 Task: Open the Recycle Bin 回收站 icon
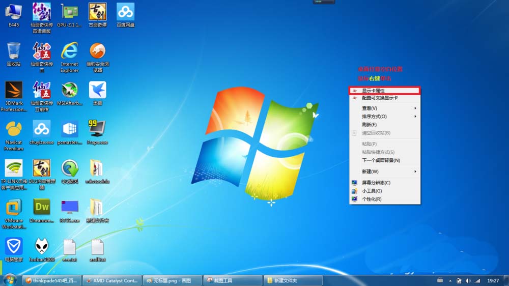(x=14, y=54)
